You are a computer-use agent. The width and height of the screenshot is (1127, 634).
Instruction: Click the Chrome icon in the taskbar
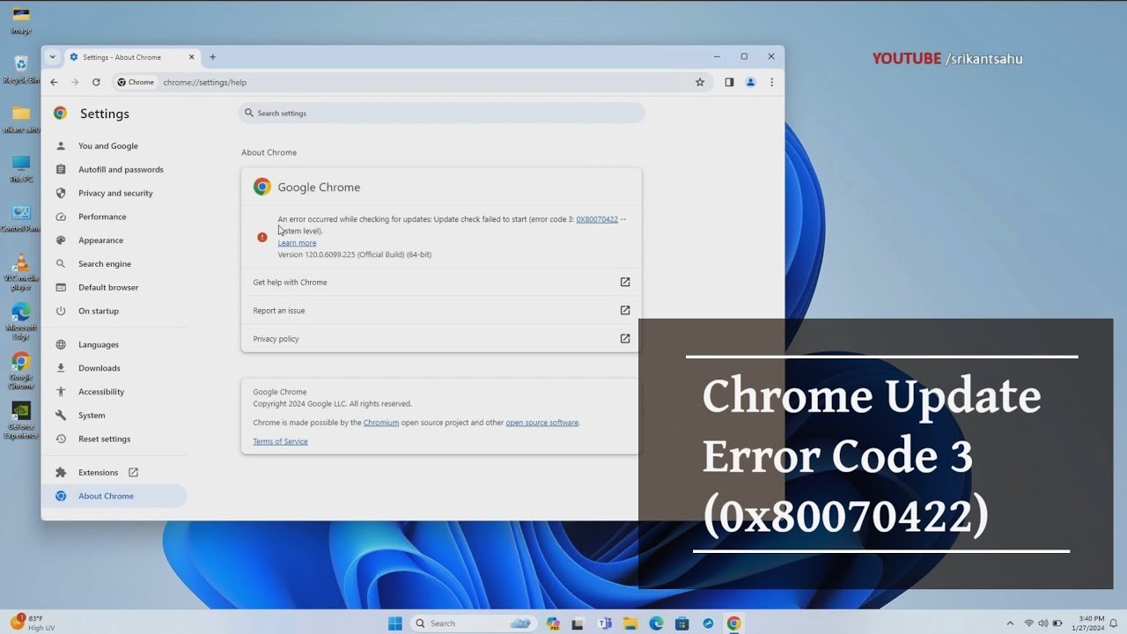click(733, 623)
